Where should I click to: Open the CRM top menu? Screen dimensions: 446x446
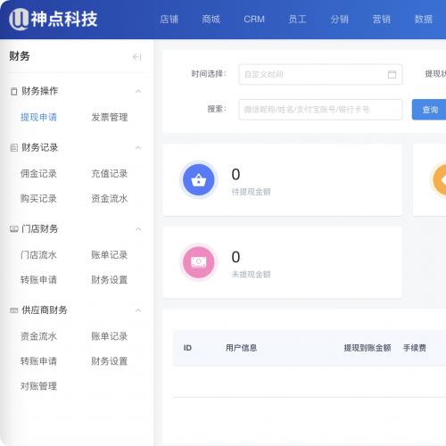click(x=254, y=20)
